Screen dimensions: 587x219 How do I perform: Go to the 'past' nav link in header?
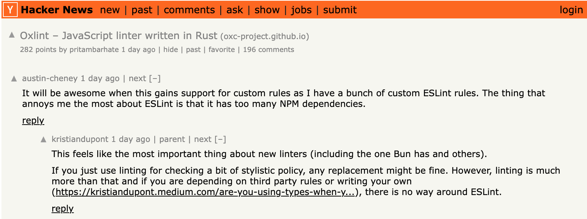142,10
